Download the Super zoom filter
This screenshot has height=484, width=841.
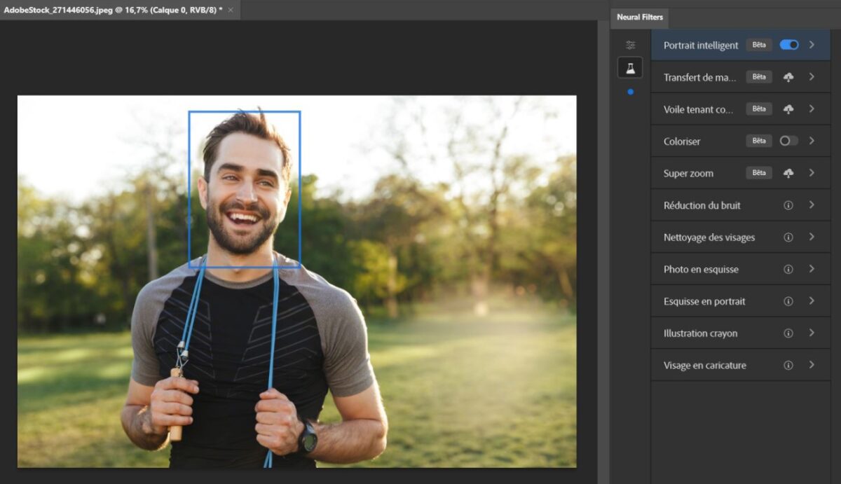click(788, 173)
